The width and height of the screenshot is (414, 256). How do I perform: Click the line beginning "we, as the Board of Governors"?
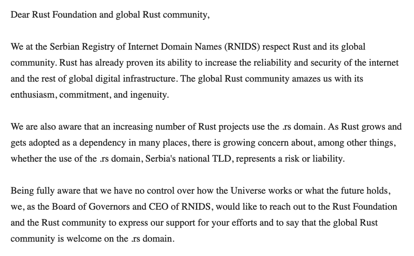tap(204, 207)
